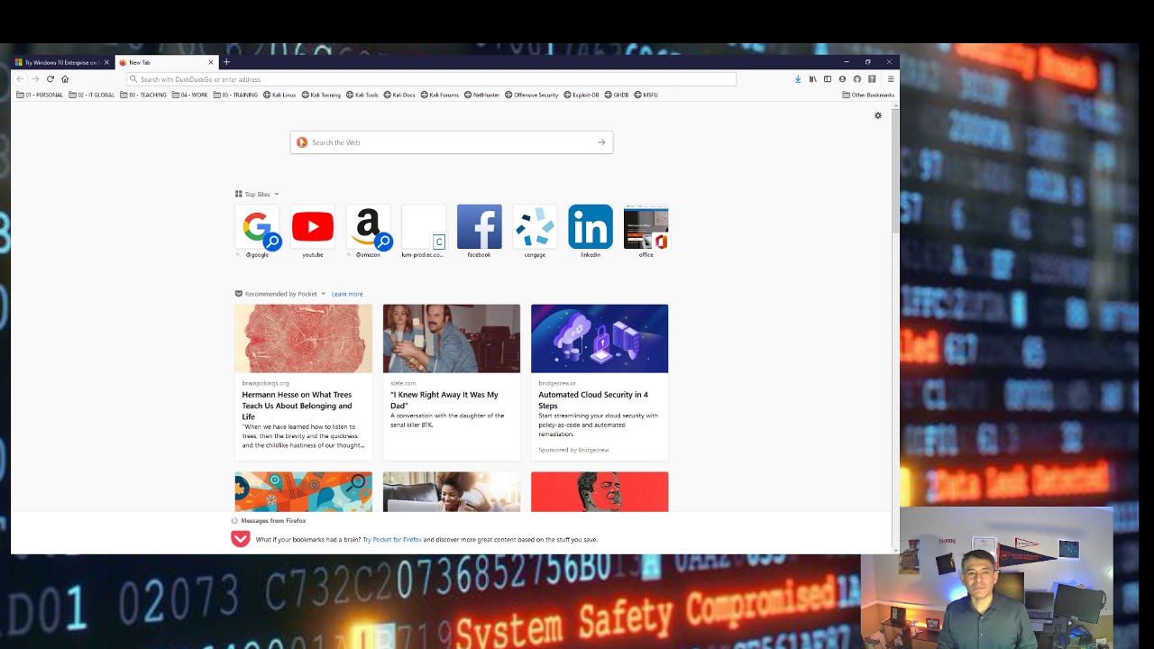Open the cloud security illustration thumbnail
Screen dimensions: 1154x649
tap(600, 338)
